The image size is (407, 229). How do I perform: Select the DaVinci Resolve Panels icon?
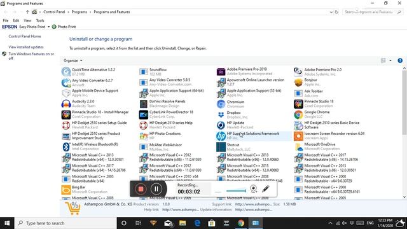143,104
